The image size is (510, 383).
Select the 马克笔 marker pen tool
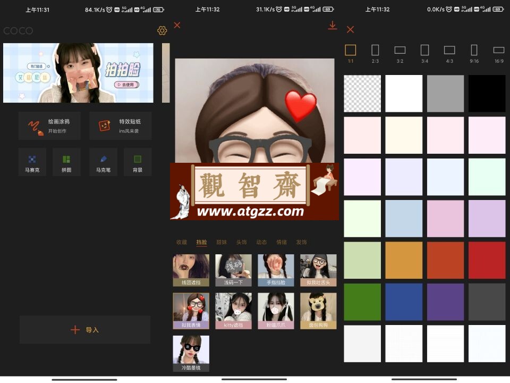pos(103,162)
